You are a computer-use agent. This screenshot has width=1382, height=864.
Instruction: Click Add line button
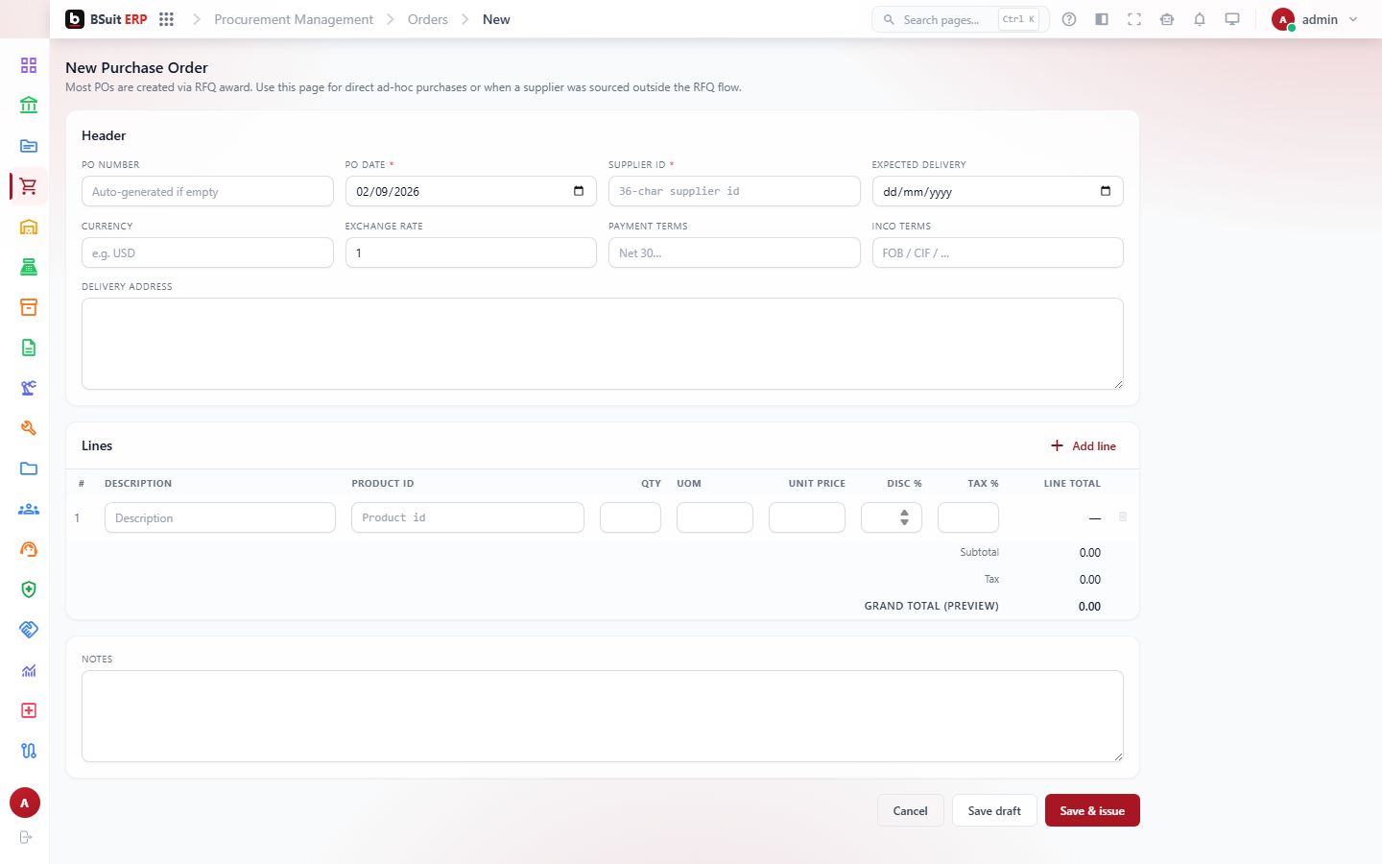[1084, 445]
